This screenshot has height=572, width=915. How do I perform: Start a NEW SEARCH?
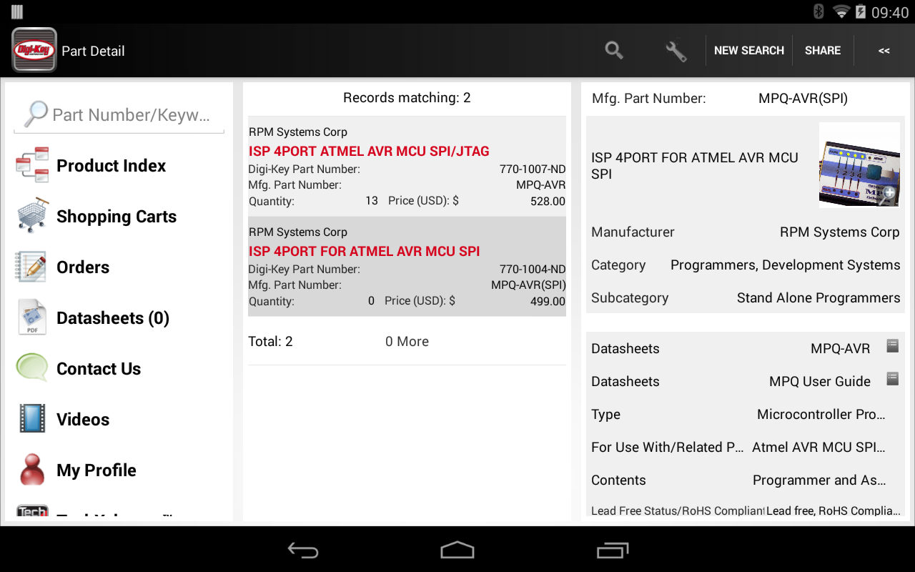(x=748, y=50)
